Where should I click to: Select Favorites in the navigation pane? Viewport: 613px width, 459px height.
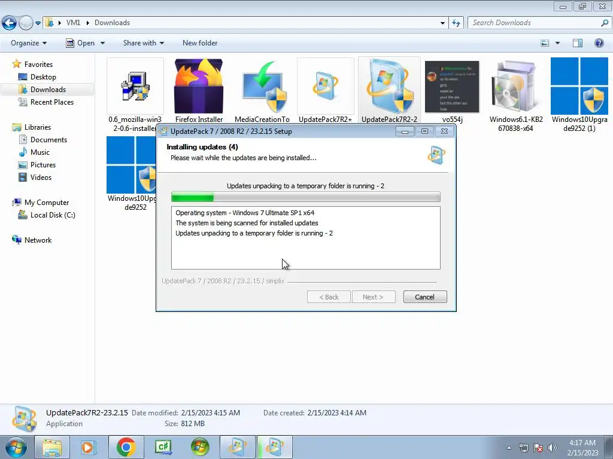point(38,64)
